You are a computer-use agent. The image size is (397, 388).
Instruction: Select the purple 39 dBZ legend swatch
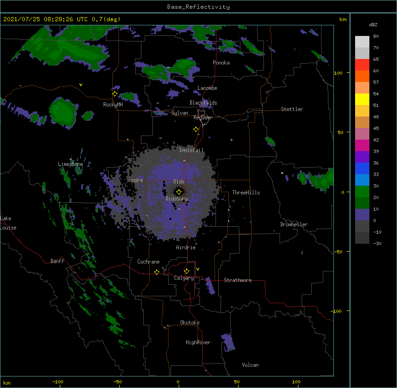(362, 157)
